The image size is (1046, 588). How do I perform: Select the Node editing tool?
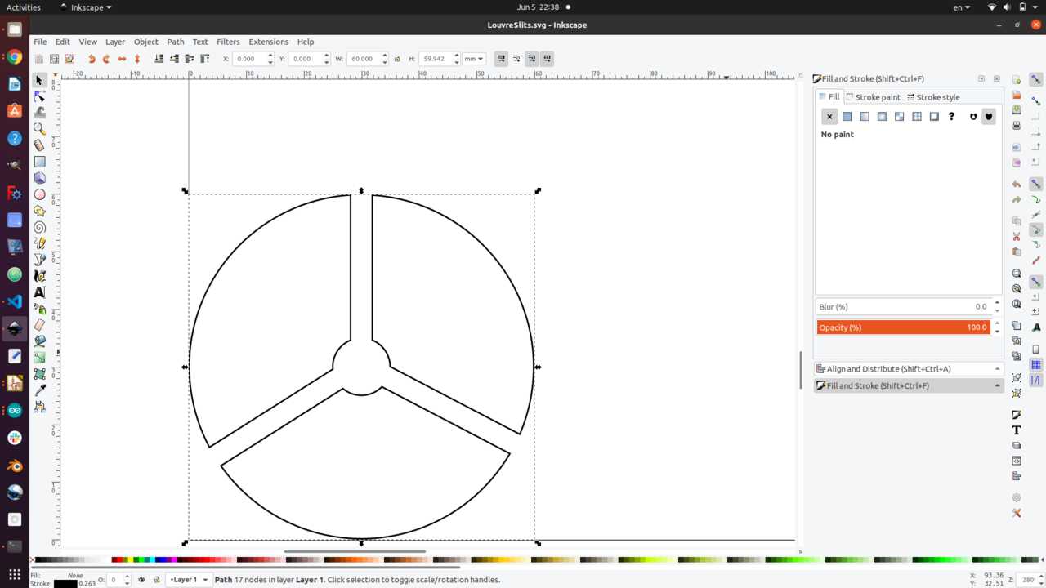pos(39,96)
